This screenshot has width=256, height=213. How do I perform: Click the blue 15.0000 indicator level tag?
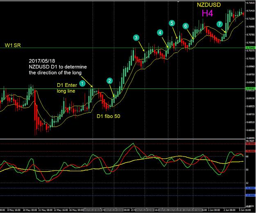(x=250, y=195)
